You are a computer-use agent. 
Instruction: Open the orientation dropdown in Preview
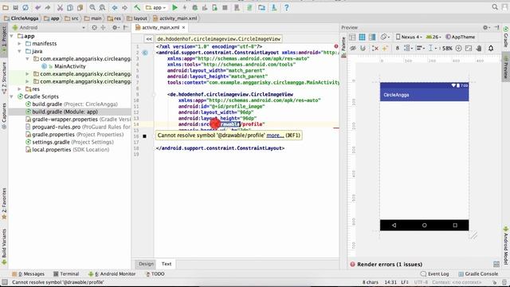pyautogui.click(x=385, y=37)
